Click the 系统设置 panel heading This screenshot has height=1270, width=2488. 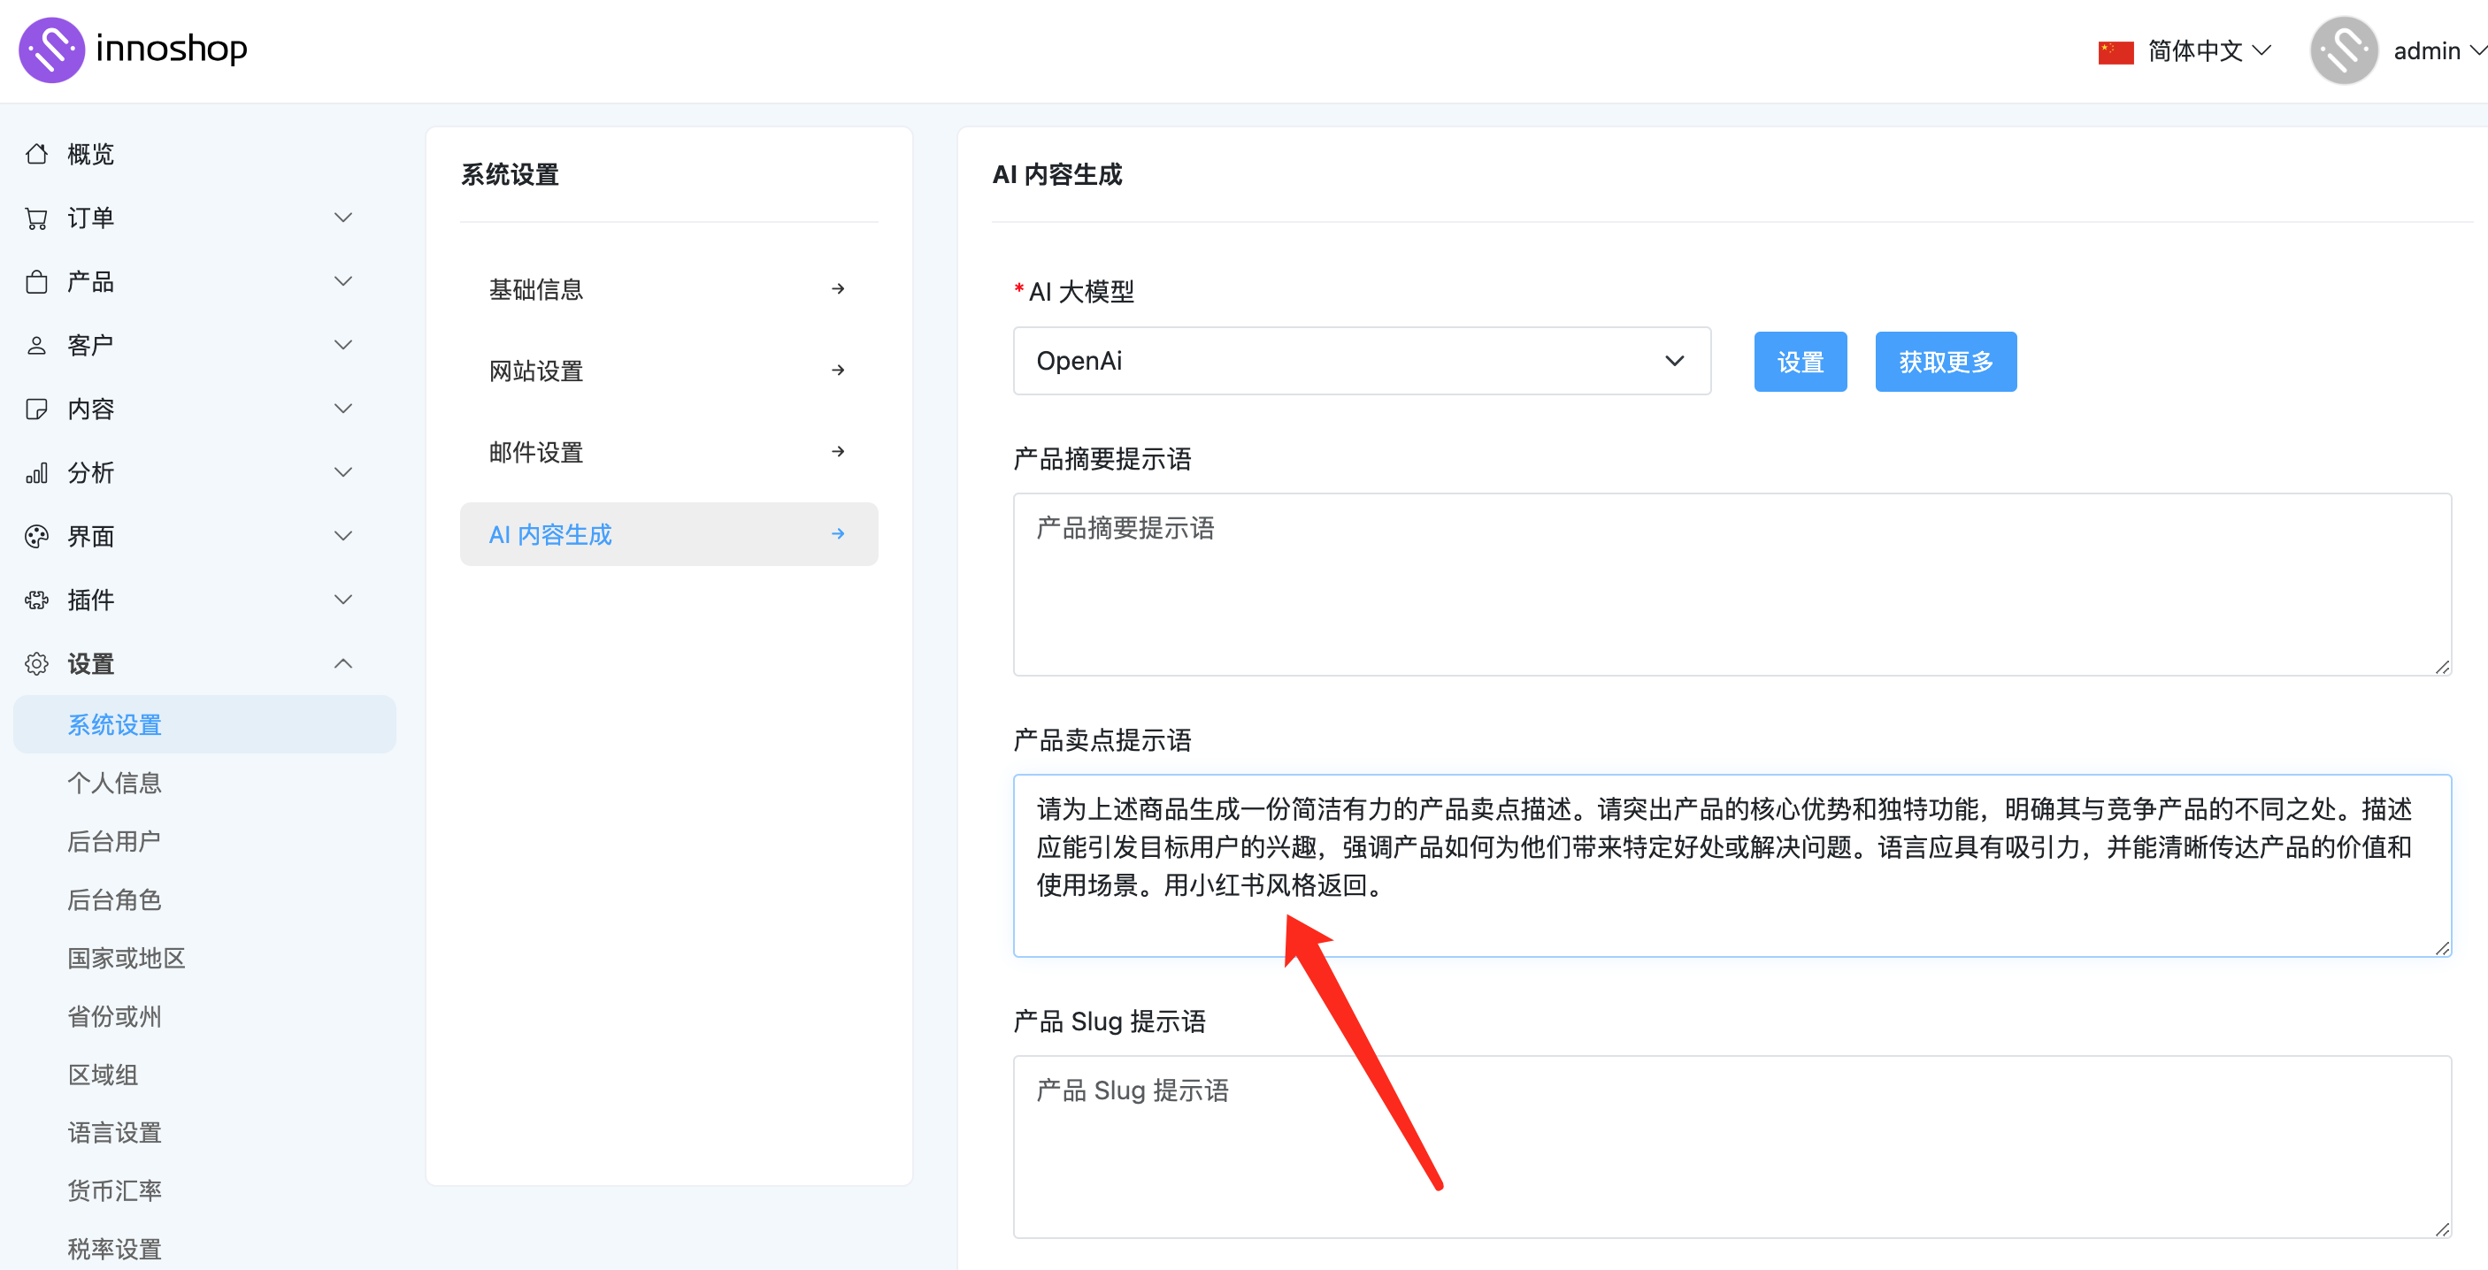coord(510,174)
